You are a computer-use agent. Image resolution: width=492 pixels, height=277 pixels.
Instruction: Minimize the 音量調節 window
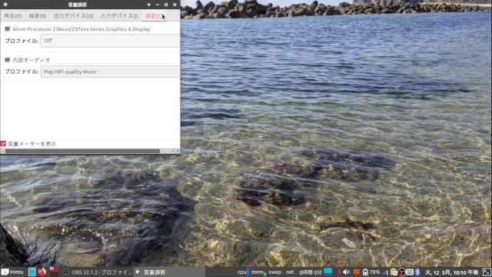pos(158,5)
